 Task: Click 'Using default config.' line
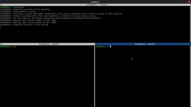pos(18,12)
